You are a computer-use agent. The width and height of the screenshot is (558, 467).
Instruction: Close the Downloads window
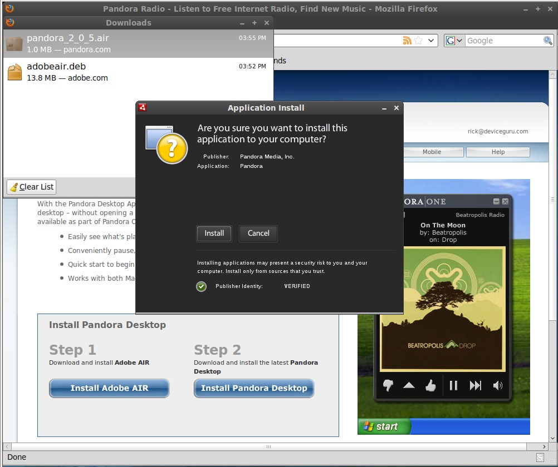[267, 23]
